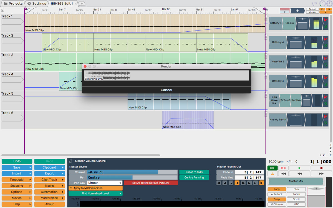The width and height of the screenshot is (333, 208).
Task: Open the Settings tab
Action: (37, 4)
